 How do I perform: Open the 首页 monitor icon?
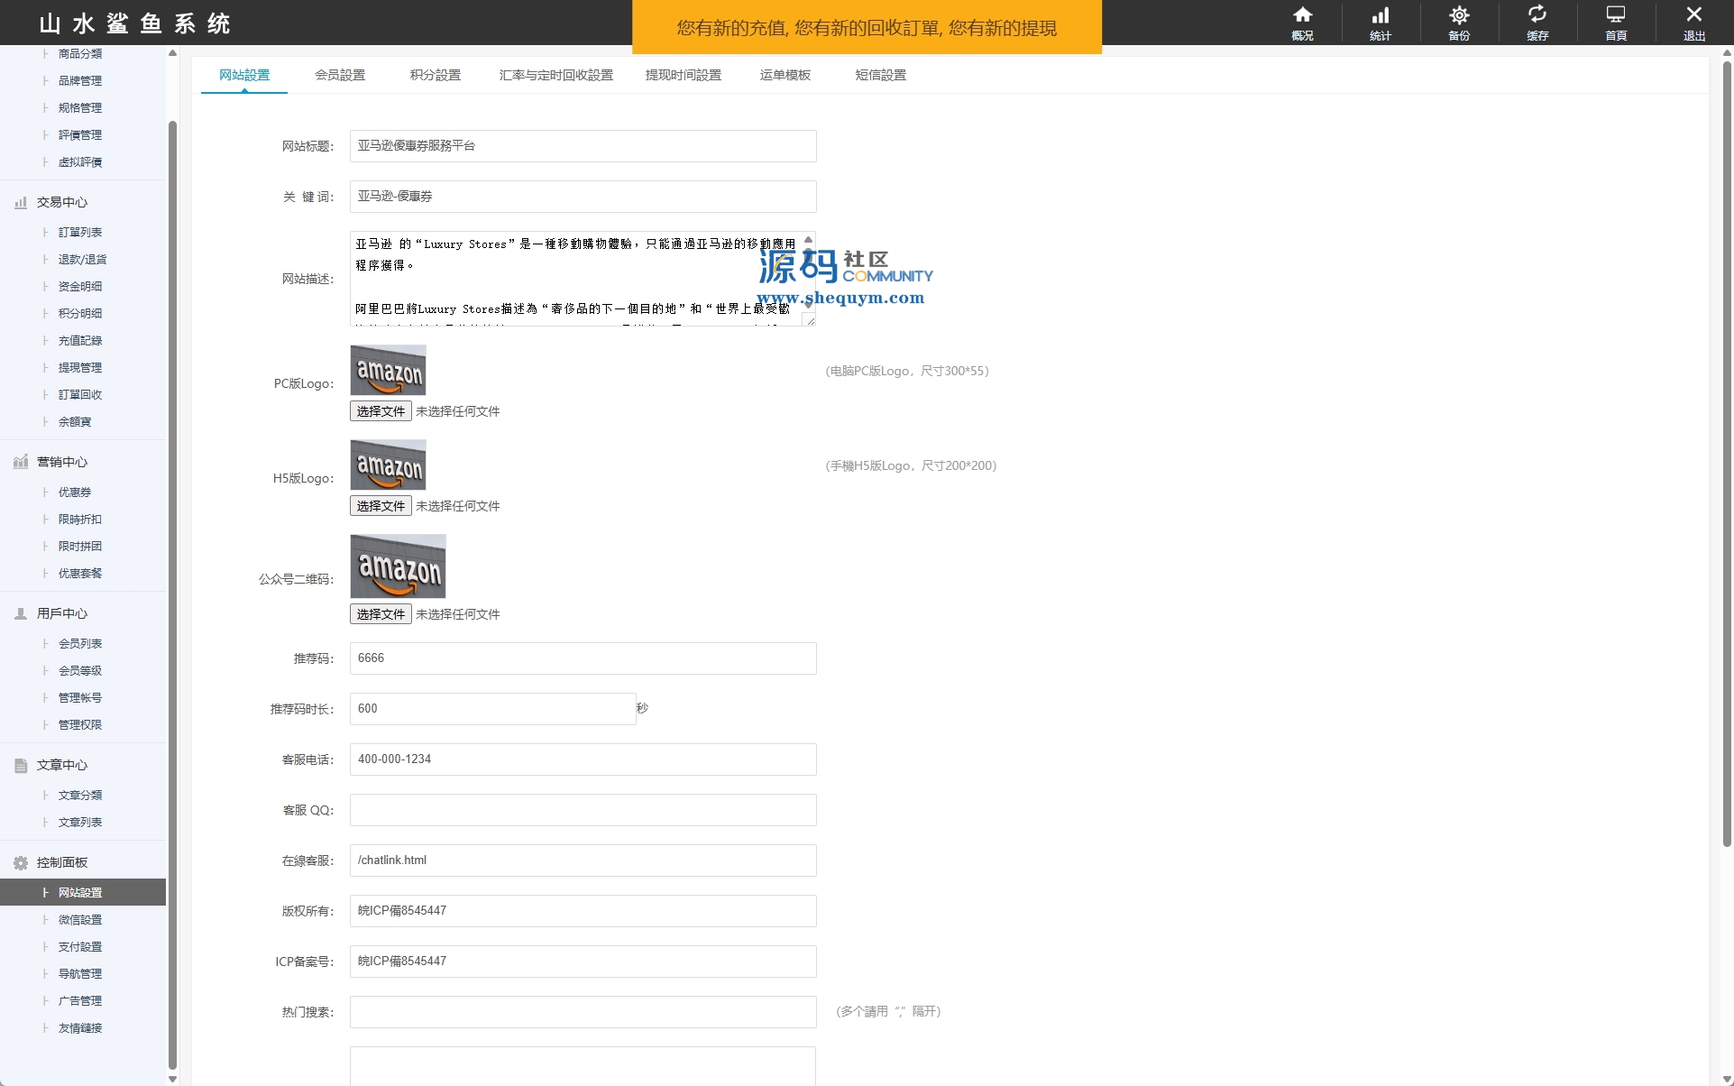point(1615,22)
